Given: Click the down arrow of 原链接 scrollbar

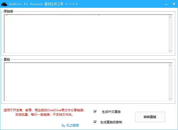Looking at the screenshot, I should (170, 50).
